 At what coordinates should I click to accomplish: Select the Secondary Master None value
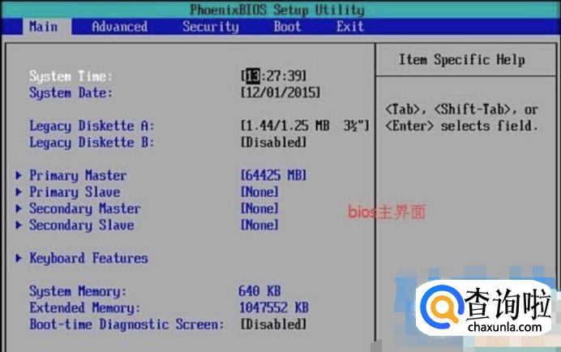259,208
